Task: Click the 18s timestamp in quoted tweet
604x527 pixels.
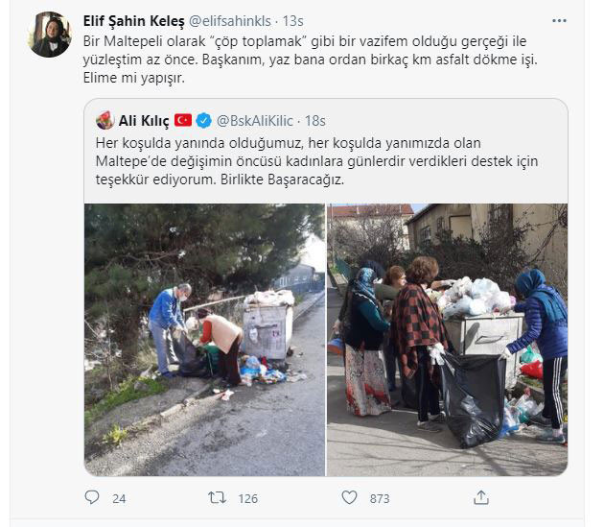Action: point(315,121)
